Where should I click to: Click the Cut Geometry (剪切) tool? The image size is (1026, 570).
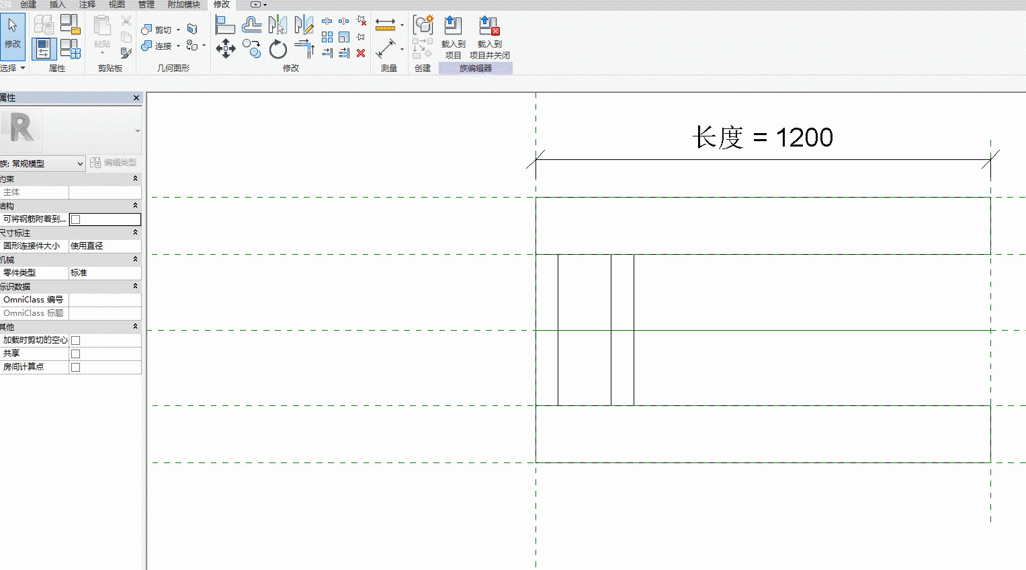click(157, 30)
